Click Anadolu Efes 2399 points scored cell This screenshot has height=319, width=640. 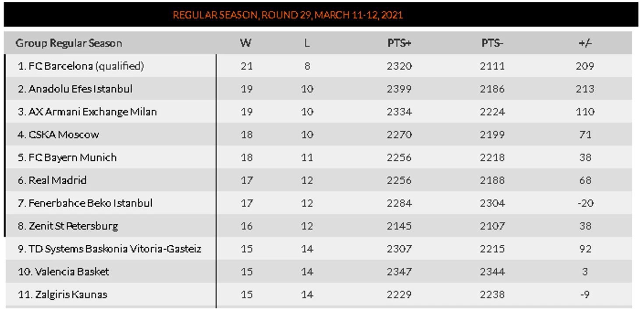tap(399, 89)
